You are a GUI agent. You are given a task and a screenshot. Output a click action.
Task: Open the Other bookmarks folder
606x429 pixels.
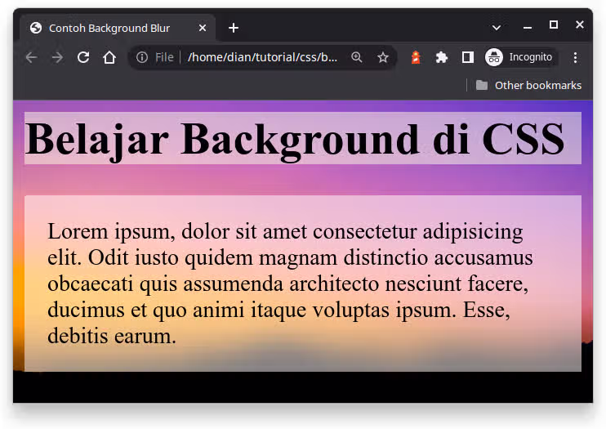[528, 85]
